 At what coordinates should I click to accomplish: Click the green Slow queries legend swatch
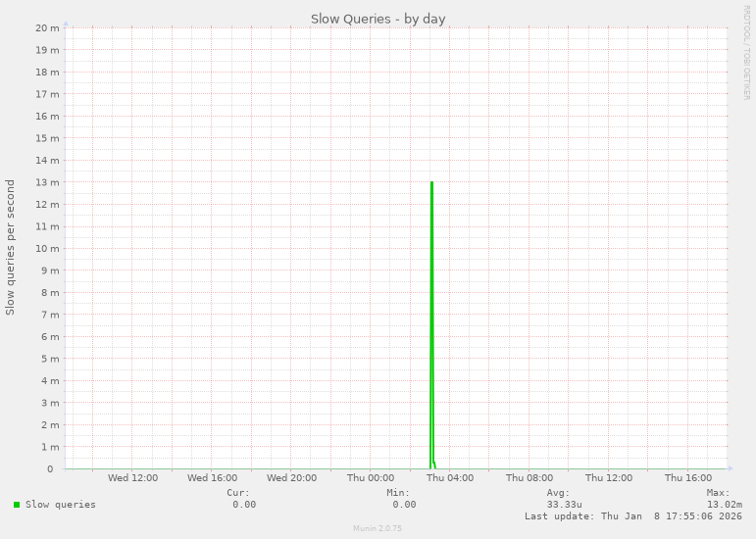tap(17, 505)
